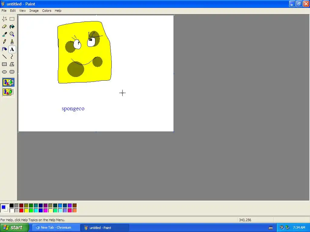Open the Colors menu
Screen dimensions: 310x232
47,11
